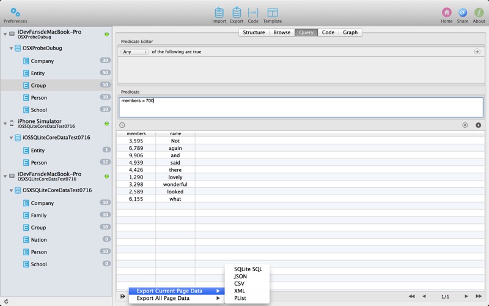
Task: Export as CSV
Action: [x=247, y=283]
